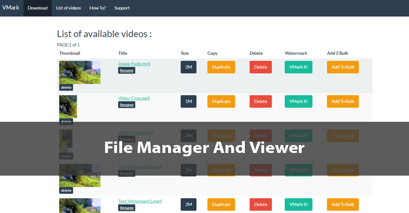Image resolution: width=409 pixels, height=213 pixels.
Task: Click red Delete button for Text-Watermark1.mp4
Action: [261, 205]
